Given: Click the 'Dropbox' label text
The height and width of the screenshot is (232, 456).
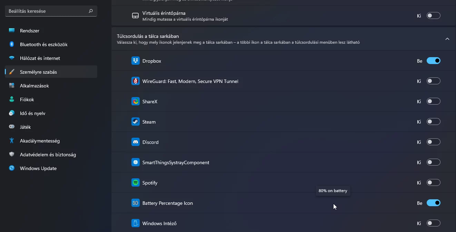Looking at the screenshot, I should pos(152,61).
